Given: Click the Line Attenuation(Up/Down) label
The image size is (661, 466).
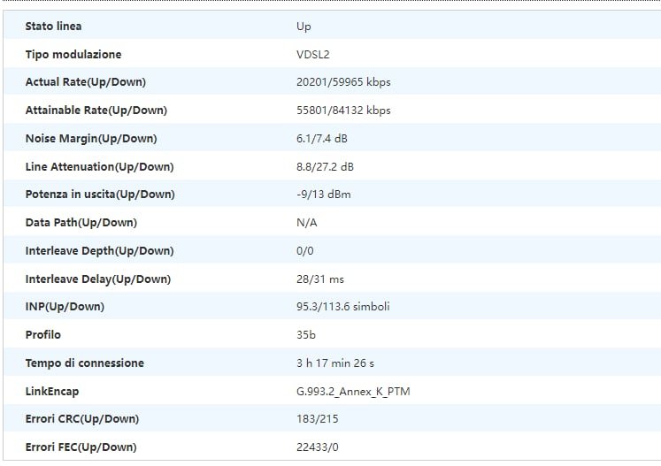Looking at the screenshot, I should pyautogui.click(x=99, y=167).
